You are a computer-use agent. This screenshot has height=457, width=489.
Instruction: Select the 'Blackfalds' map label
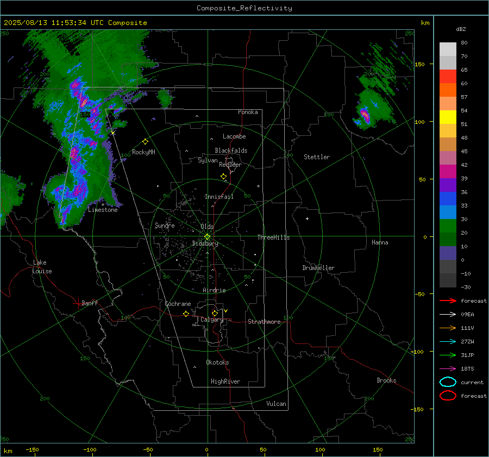click(231, 151)
